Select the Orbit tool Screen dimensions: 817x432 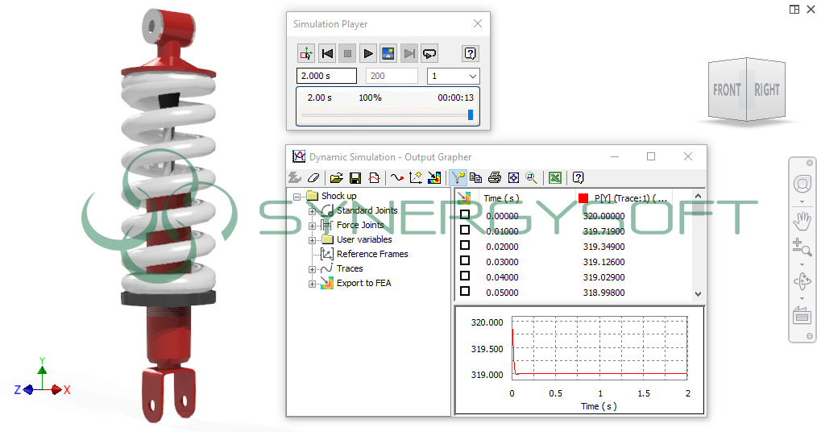click(802, 281)
